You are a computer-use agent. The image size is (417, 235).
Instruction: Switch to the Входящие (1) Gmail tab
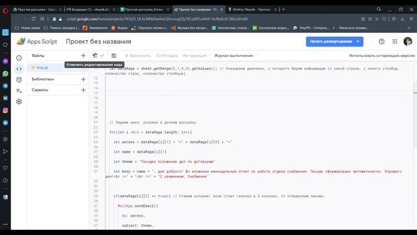[x=91, y=9]
